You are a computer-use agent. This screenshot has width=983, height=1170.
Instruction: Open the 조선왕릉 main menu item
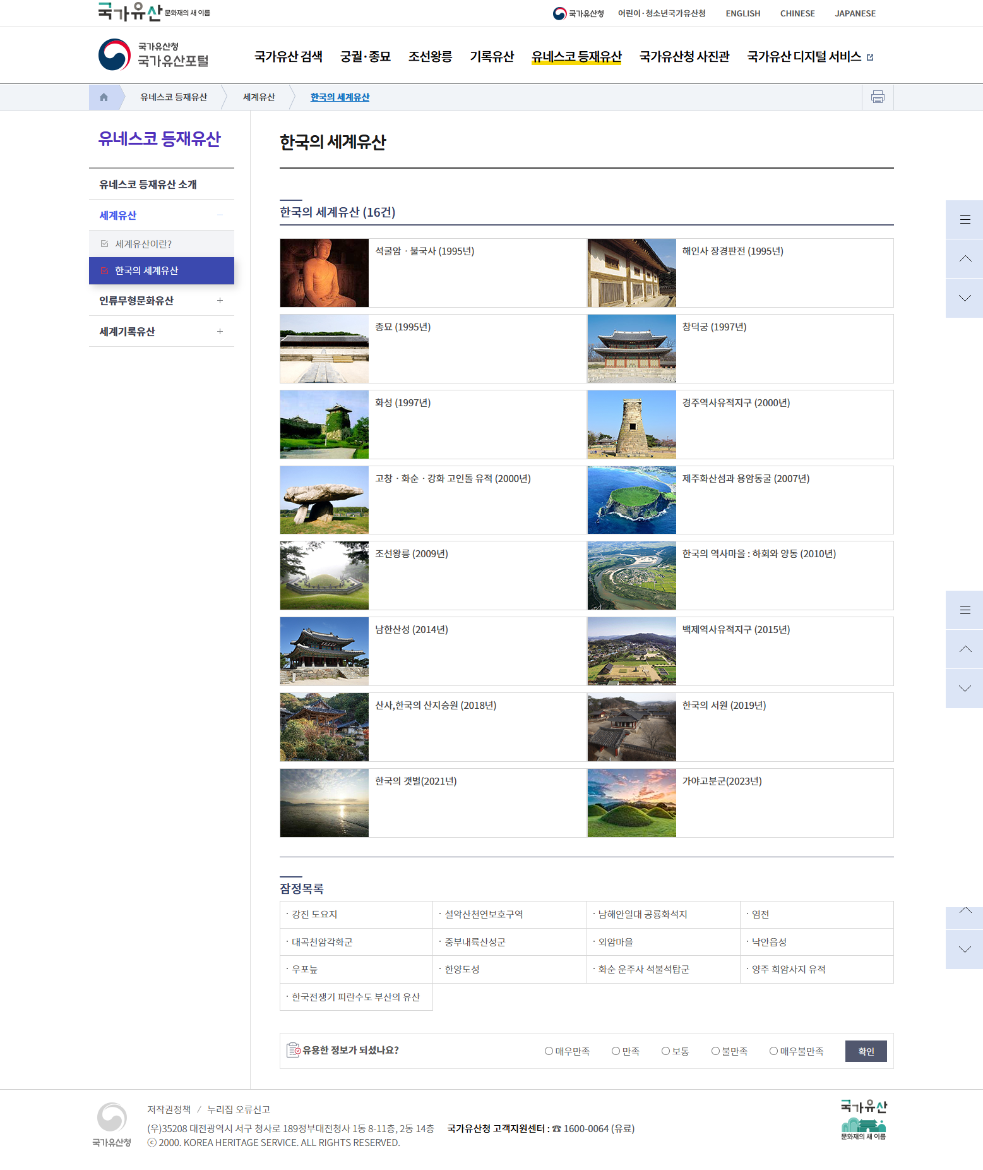pyautogui.click(x=430, y=57)
